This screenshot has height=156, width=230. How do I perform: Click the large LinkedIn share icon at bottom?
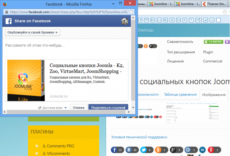click(x=202, y=150)
